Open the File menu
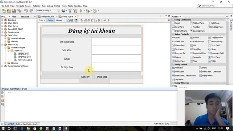The width and height of the screenshot is (233, 131). point(2,6)
